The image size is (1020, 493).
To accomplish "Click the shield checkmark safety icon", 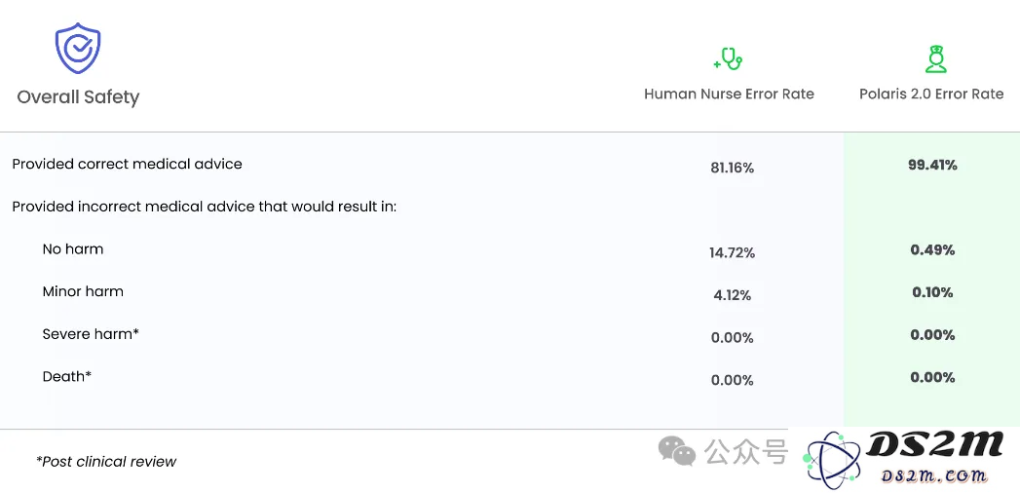I will 77,49.
